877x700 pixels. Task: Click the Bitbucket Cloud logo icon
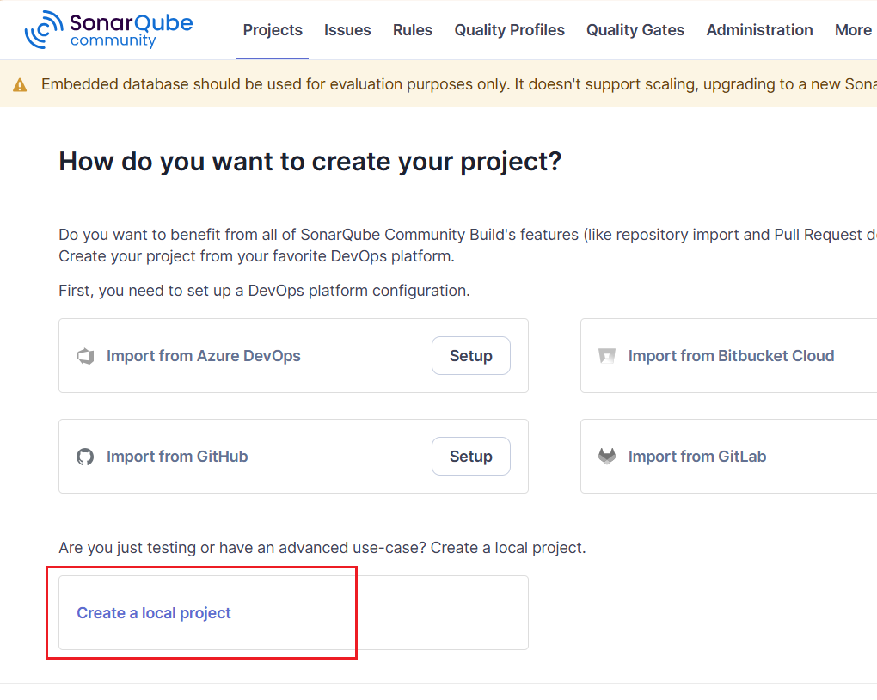click(607, 356)
